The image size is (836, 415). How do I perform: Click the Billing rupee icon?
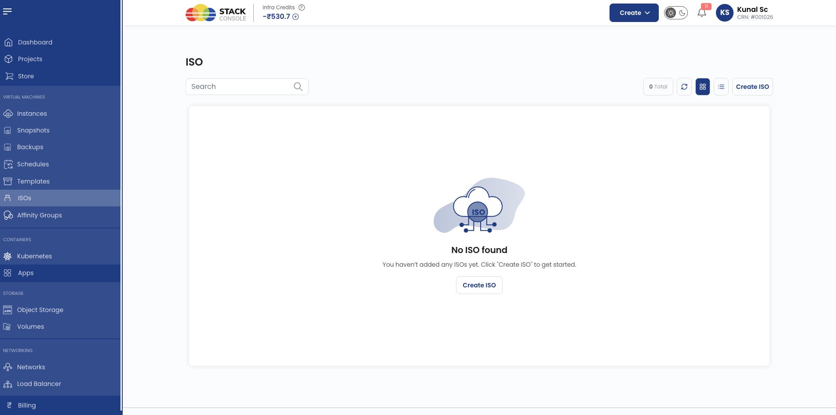tap(9, 405)
